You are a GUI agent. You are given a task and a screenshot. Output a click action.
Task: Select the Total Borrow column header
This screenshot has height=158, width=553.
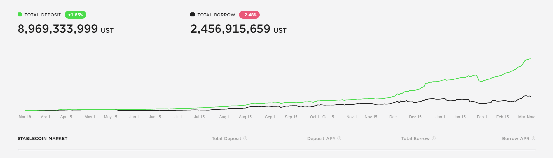415,139
